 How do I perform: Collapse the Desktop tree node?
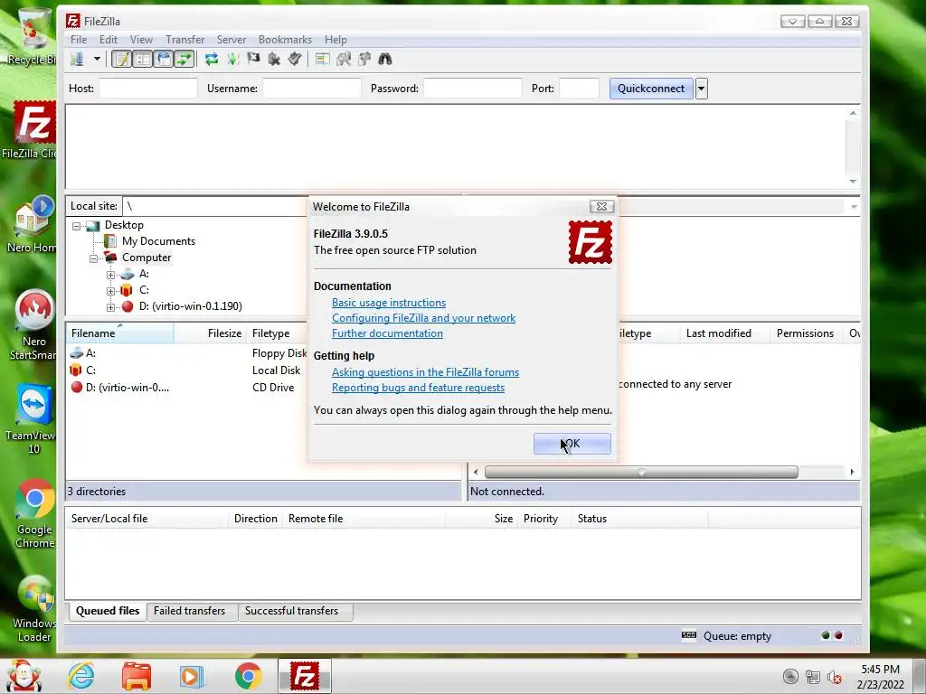point(76,226)
